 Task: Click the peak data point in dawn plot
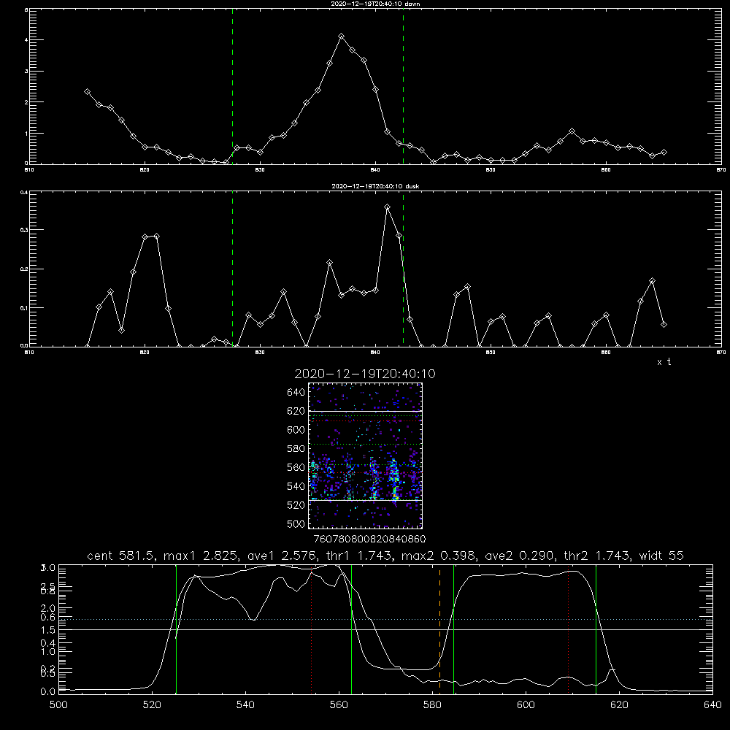(x=341, y=36)
